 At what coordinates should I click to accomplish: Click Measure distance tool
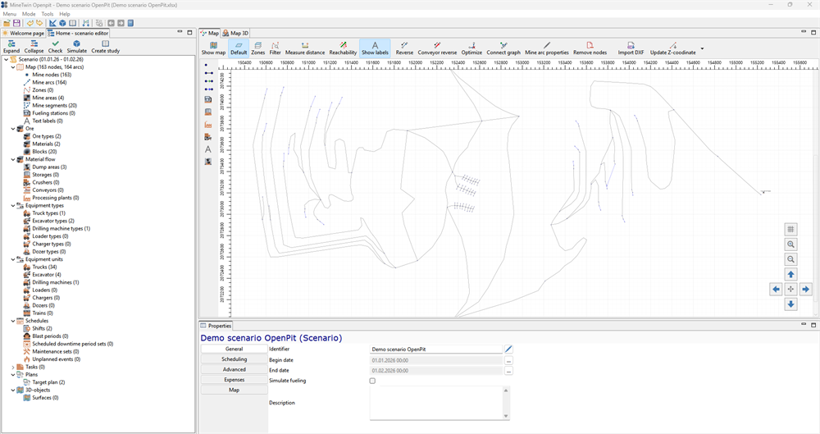305,48
